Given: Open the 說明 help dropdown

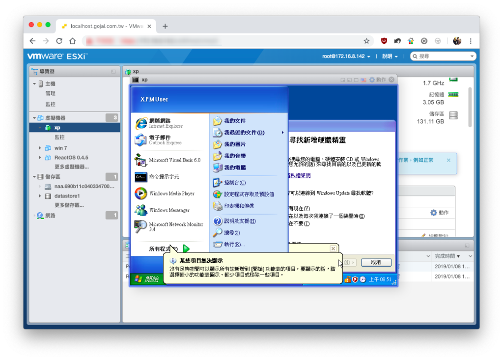Looking at the screenshot, I should 390,56.
